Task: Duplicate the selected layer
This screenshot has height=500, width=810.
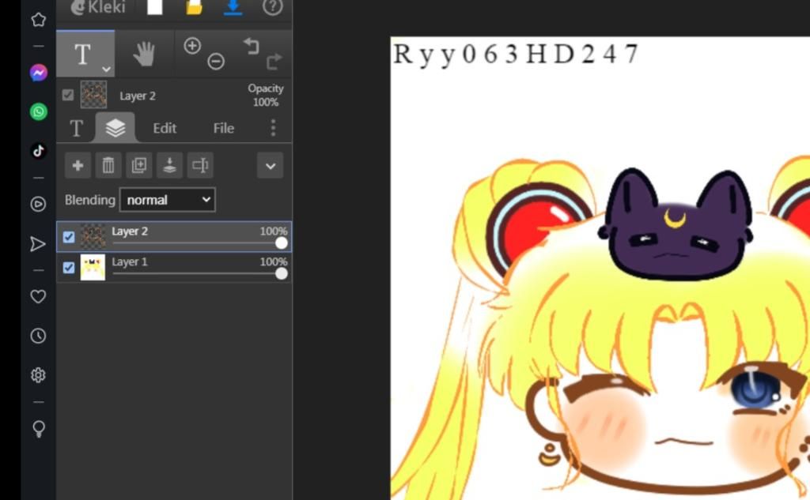Action: [x=139, y=165]
